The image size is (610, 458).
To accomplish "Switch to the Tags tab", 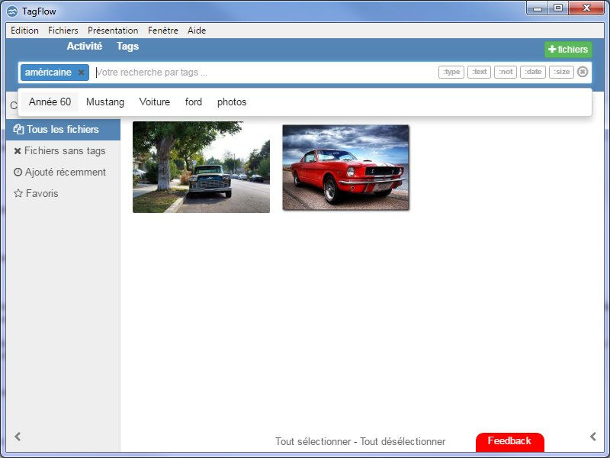I will [127, 47].
